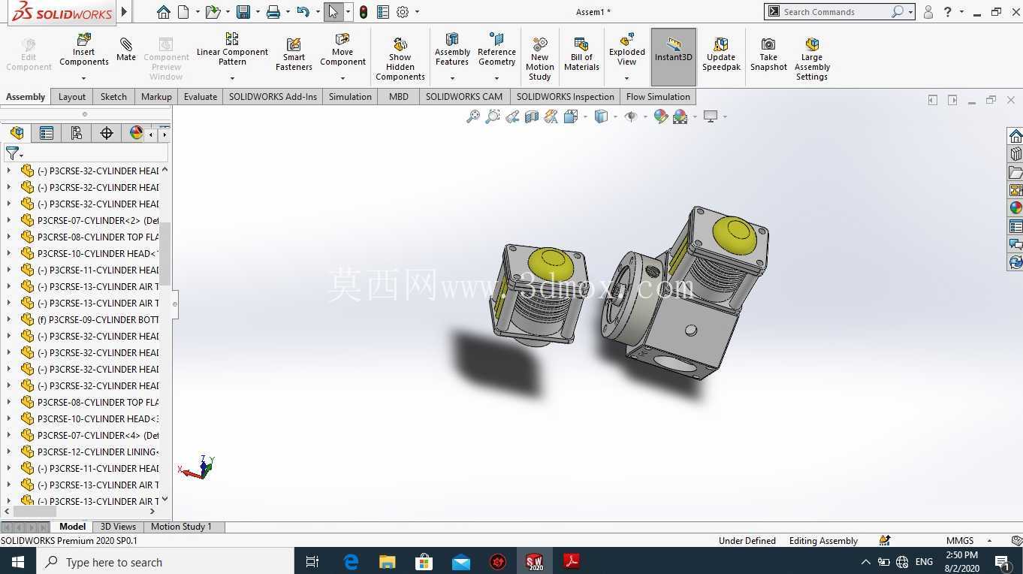1023x574 pixels.
Task: Open the Move Component dropdown arrow
Action: click(343, 78)
